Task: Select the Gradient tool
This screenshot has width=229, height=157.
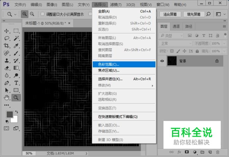Action: coord(16,68)
